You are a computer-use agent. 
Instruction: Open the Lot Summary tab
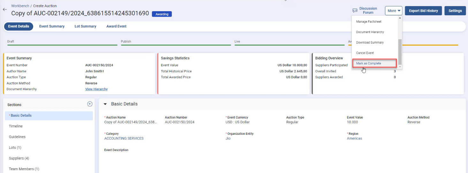pos(85,26)
